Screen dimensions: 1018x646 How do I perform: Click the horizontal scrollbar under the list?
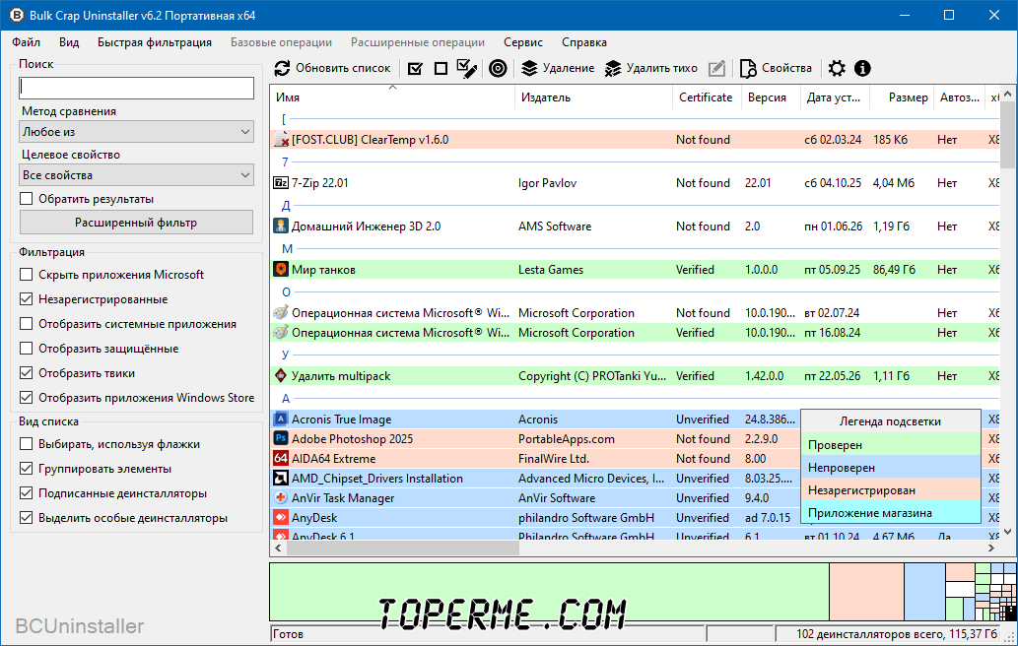tap(402, 549)
